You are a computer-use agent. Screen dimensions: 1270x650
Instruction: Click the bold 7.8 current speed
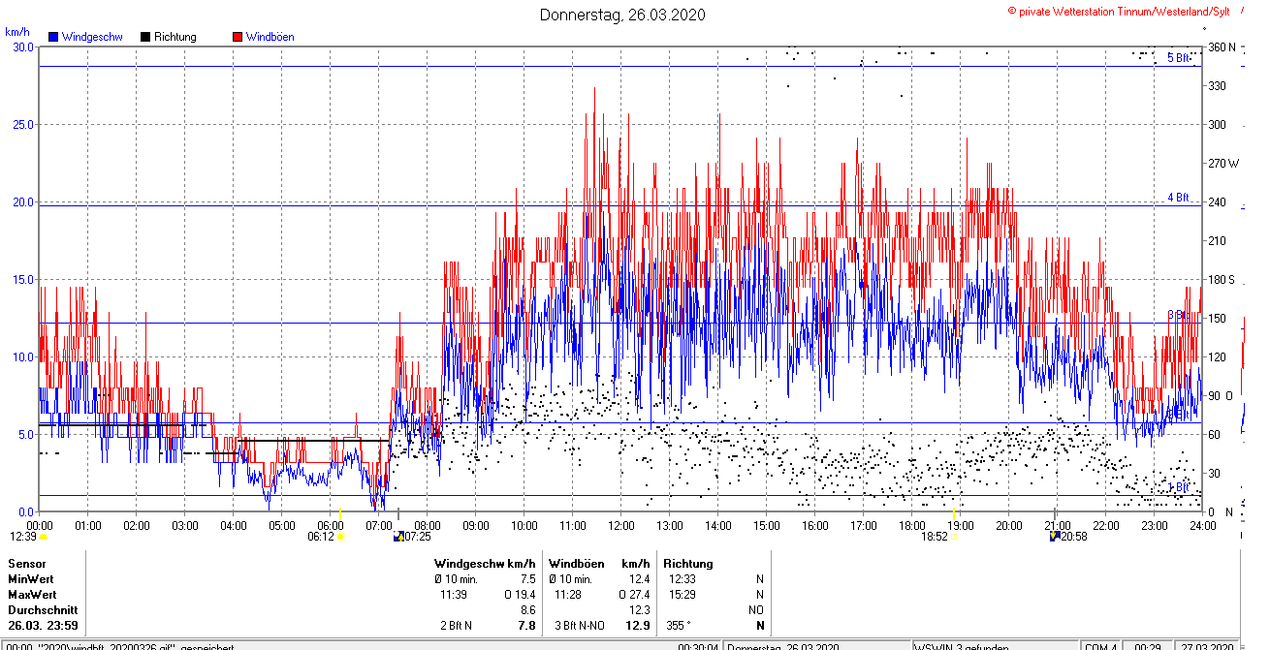click(526, 626)
